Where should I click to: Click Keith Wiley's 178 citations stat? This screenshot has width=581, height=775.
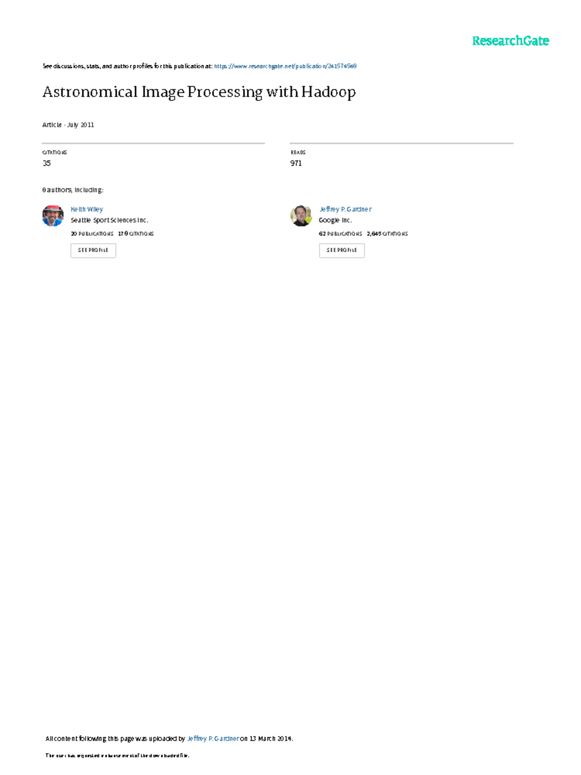[136, 234]
